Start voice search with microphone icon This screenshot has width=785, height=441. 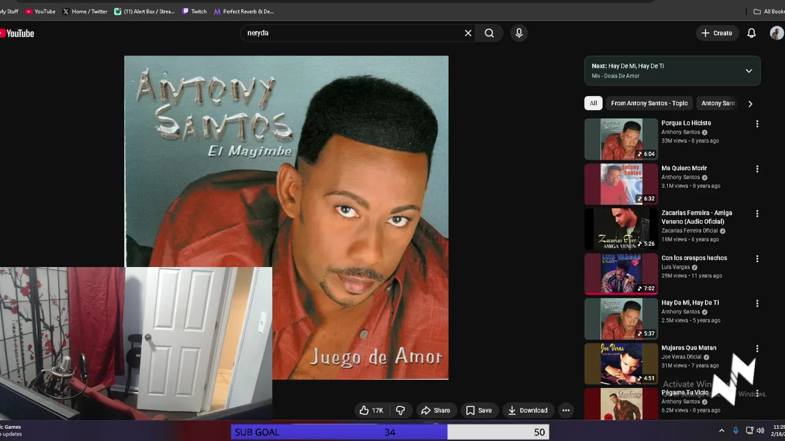[519, 33]
